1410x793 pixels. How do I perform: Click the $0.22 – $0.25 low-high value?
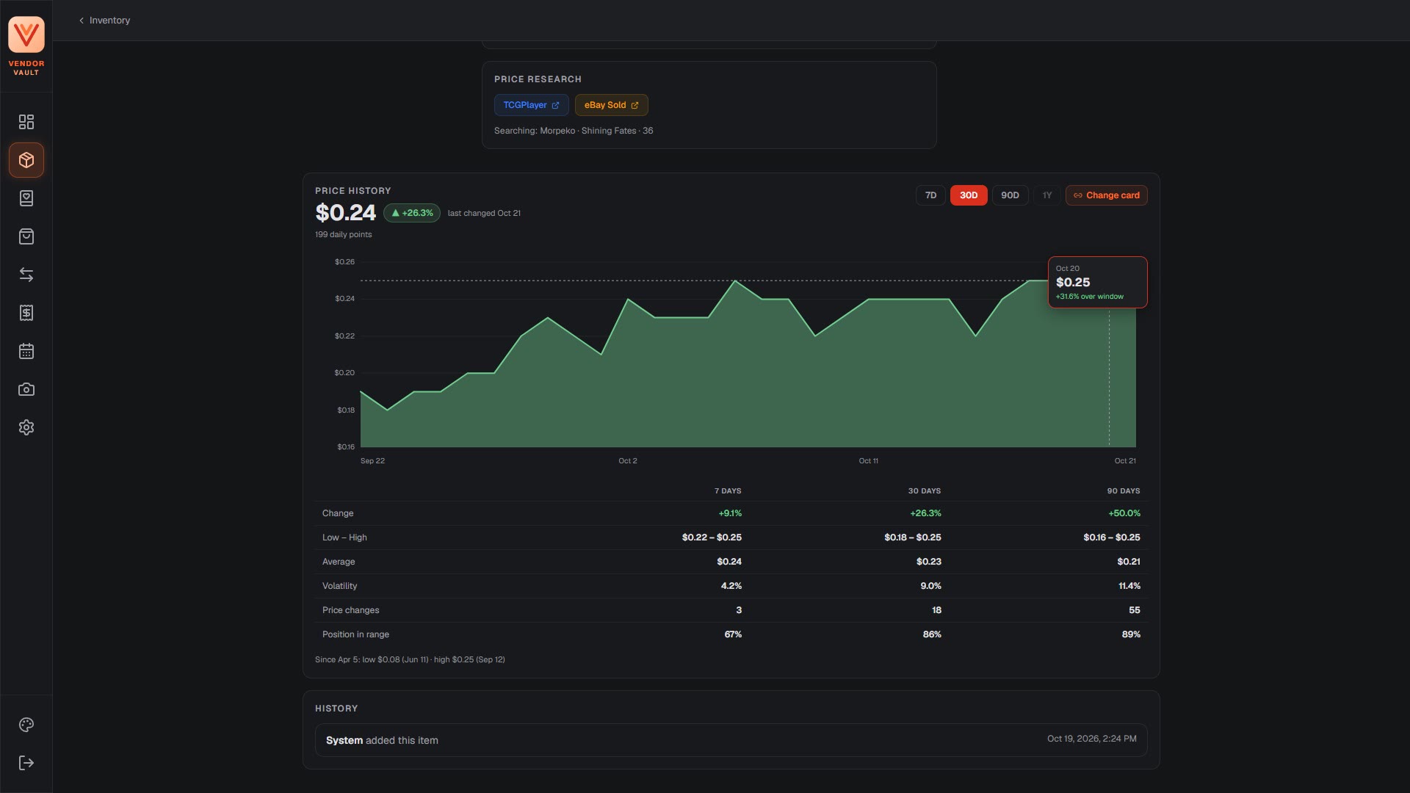(711, 537)
